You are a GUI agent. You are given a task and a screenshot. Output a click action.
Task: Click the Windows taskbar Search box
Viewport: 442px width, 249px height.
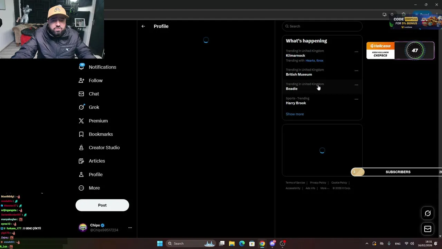point(191,243)
